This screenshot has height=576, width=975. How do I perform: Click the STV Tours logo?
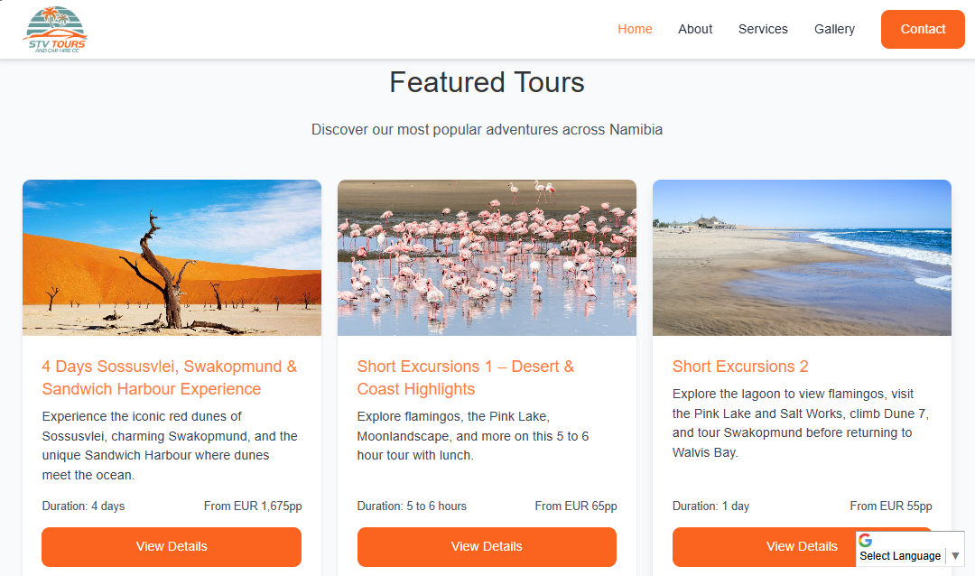(x=55, y=30)
